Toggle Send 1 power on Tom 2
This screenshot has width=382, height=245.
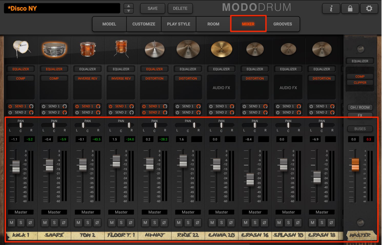[77, 106]
